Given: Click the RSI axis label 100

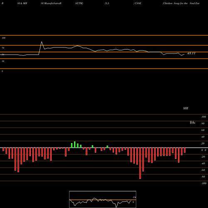Looking at the screenshot, I should tap(3, 38).
